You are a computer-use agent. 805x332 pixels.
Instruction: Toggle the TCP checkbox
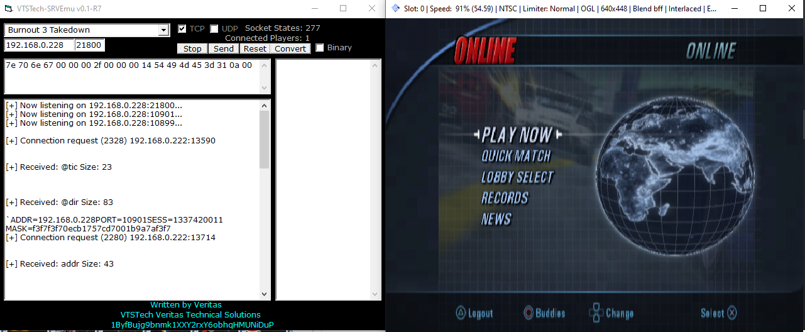point(182,28)
